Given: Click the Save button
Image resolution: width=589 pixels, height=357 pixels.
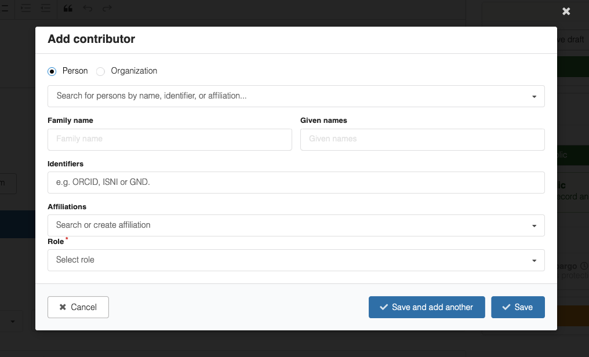Looking at the screenshot, I should 518,307.
